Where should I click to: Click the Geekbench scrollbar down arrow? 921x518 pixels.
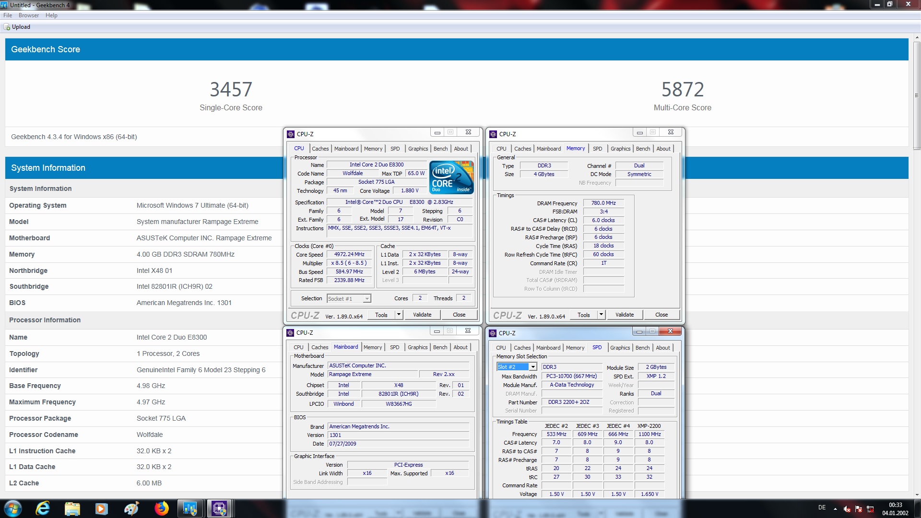pos(917,494)
